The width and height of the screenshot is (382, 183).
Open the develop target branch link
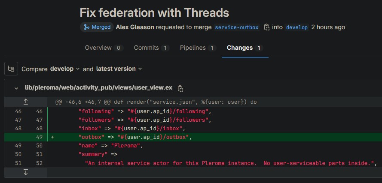click(297, 27)
